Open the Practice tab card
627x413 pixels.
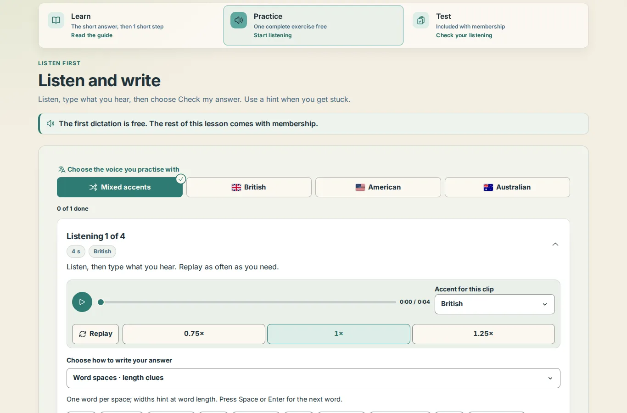click(x=313, y=25)
